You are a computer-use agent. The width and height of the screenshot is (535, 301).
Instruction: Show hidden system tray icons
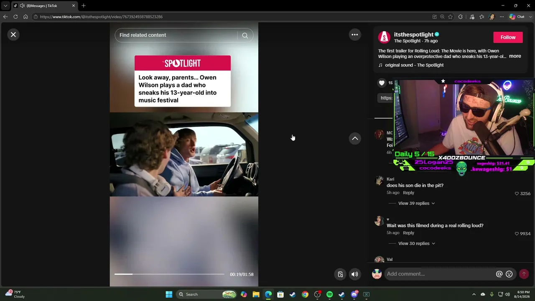coord(474,294)
